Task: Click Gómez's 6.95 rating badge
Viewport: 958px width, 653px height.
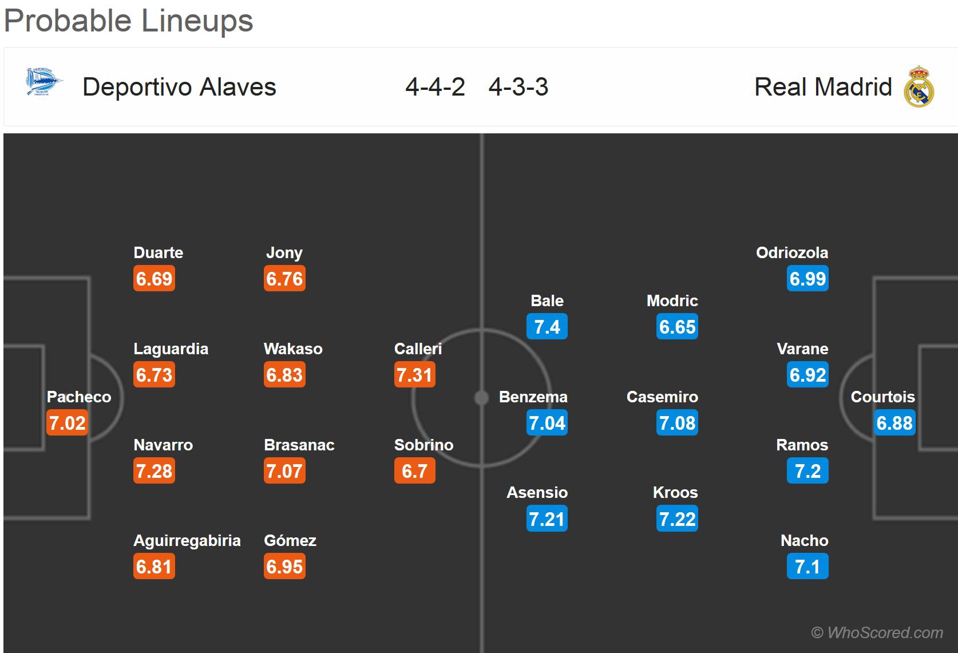Action: [284, 567]
